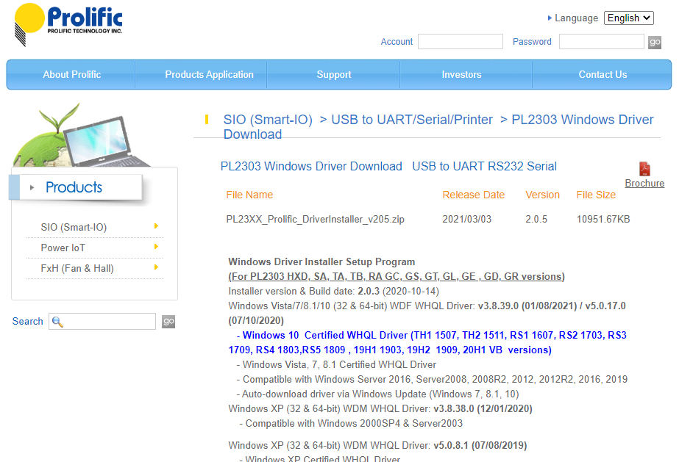Click the search go button

click(168, 321)
